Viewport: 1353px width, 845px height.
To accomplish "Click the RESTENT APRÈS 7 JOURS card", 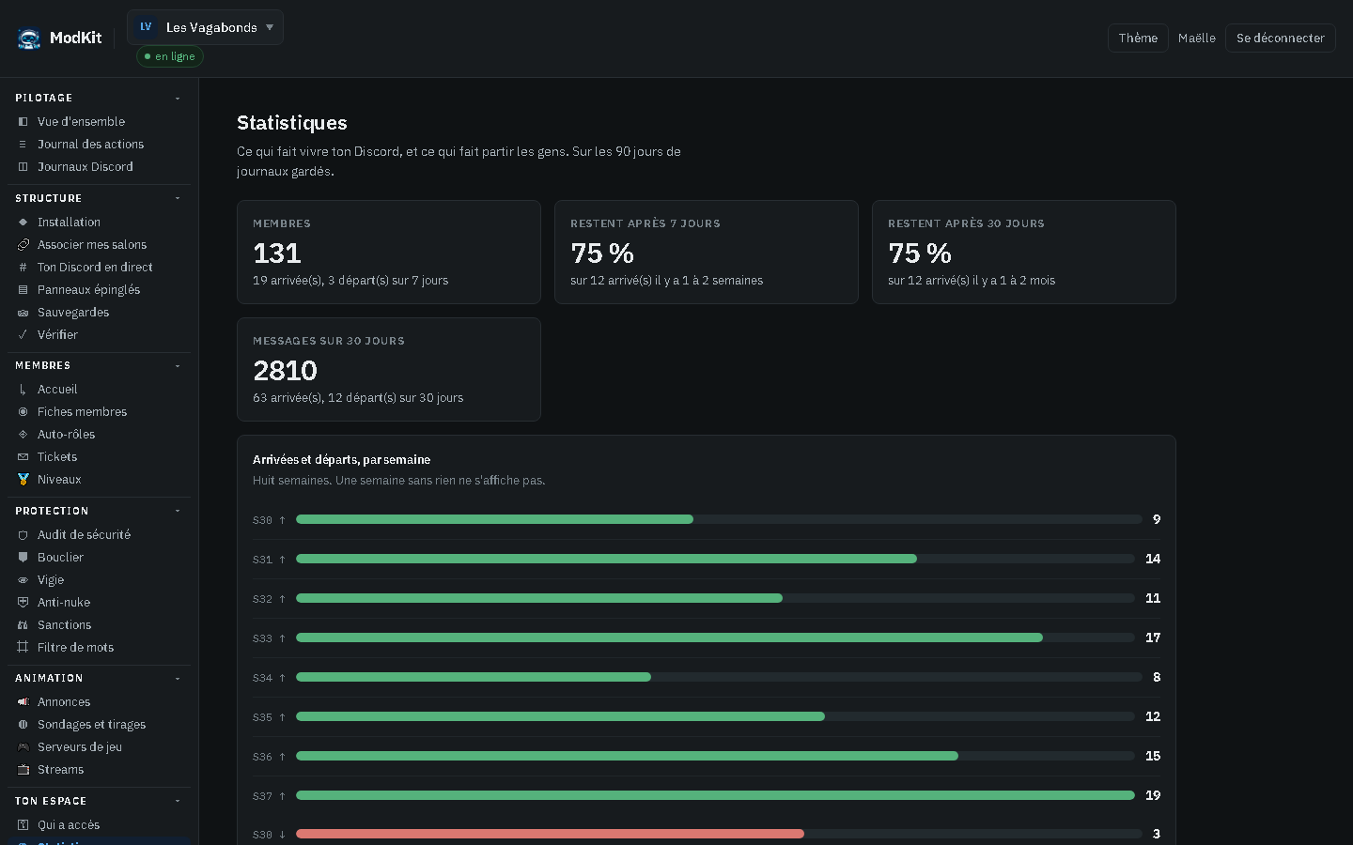I will [707, 252].
